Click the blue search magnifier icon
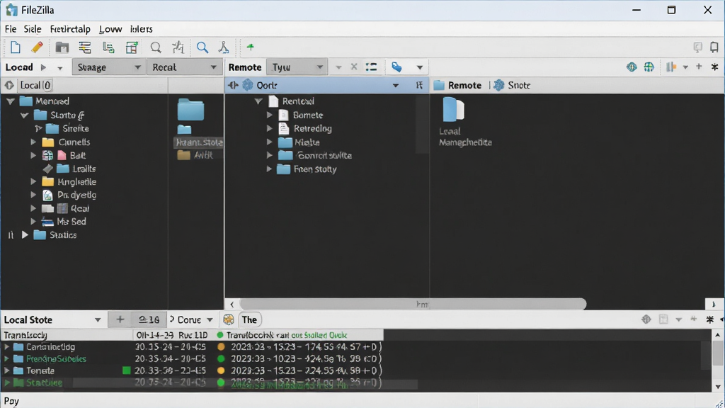 pos(202,47)
